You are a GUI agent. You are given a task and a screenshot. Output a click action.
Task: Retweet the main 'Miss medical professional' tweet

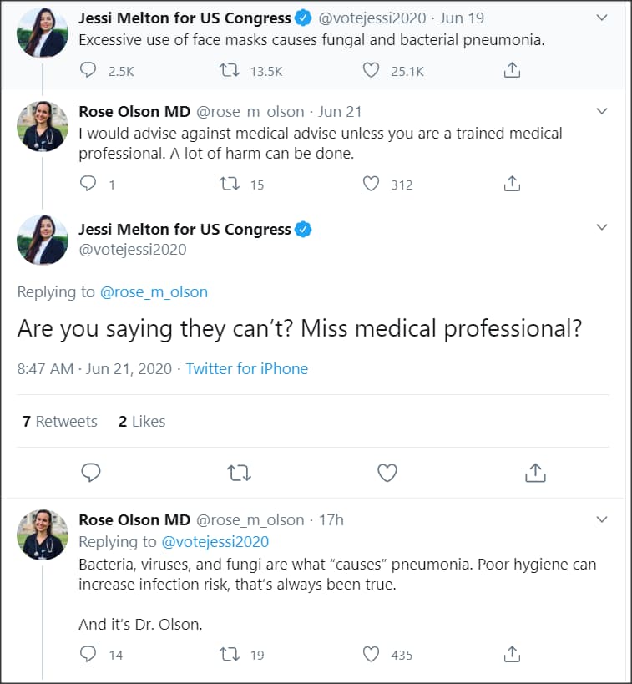point(239,474)
